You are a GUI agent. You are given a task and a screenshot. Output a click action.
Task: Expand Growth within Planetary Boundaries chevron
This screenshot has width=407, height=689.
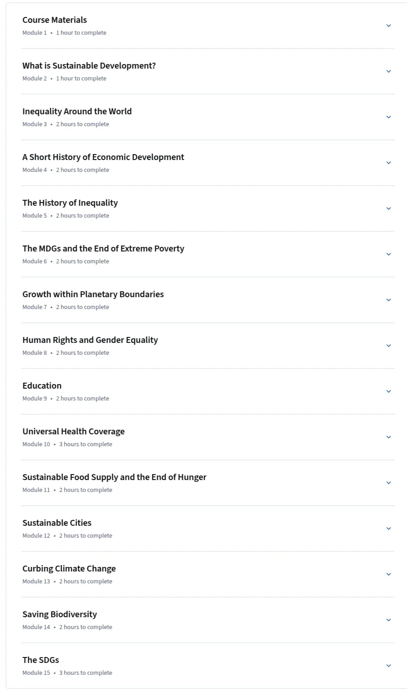point(389,300)
